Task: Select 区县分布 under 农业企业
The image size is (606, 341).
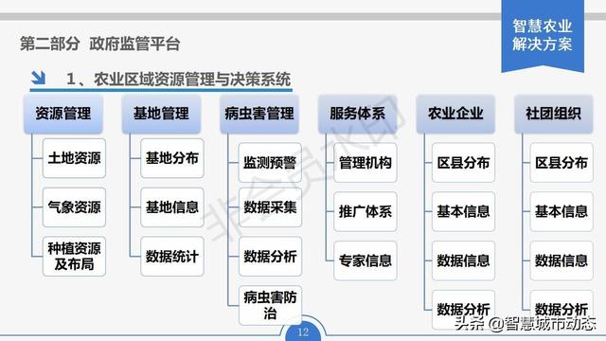Action: pyautogui.click(x=463, y=163)
